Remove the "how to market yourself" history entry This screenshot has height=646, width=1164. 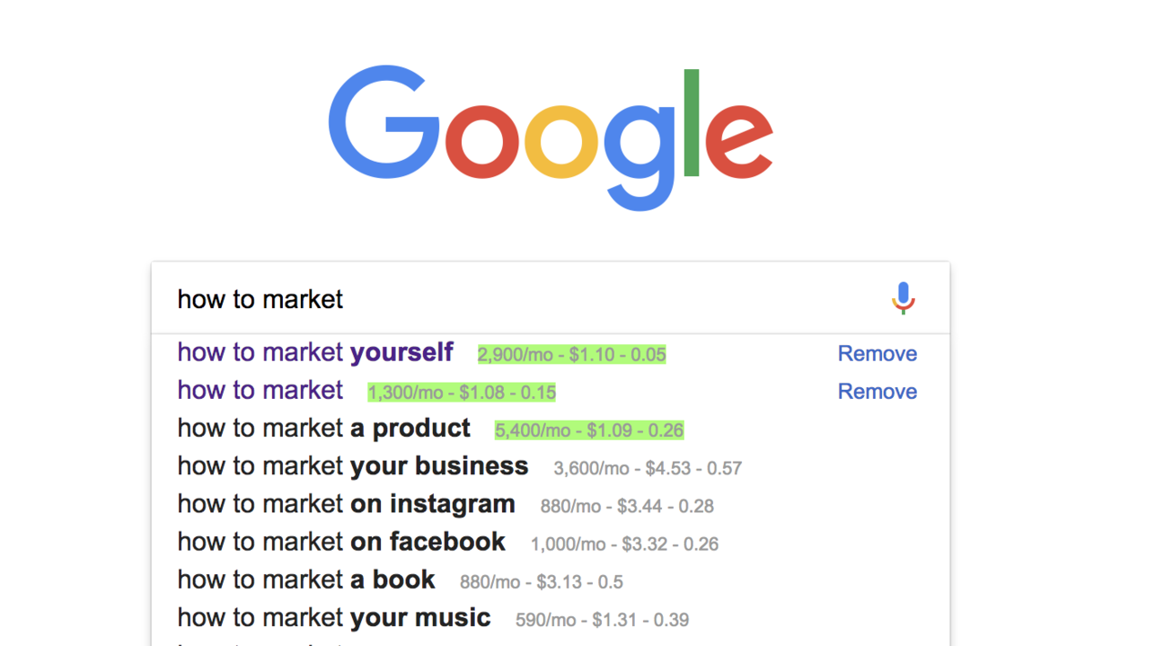877,353
